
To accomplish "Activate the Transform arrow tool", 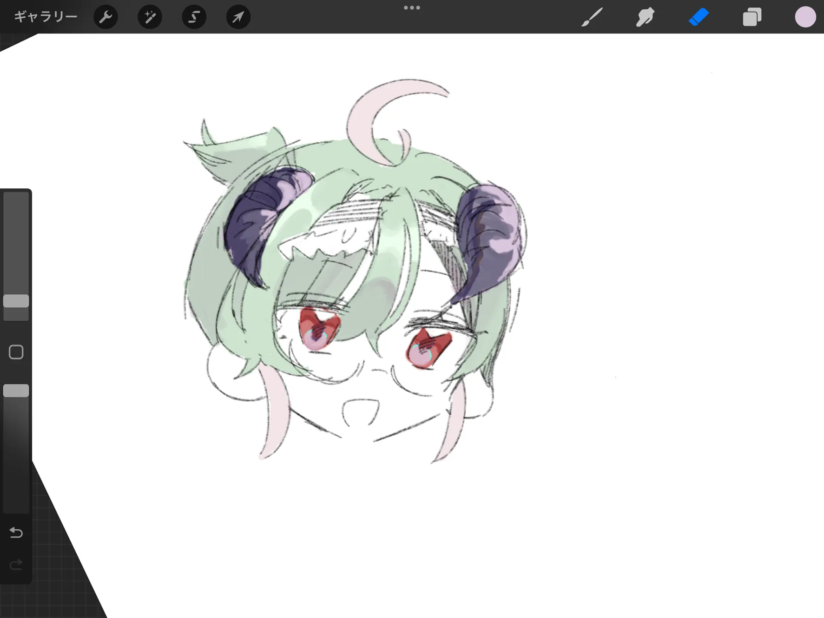I will tap(238, 17).
